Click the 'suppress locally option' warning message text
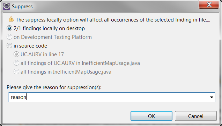This screenshot has height=126, width=222. 113,20
